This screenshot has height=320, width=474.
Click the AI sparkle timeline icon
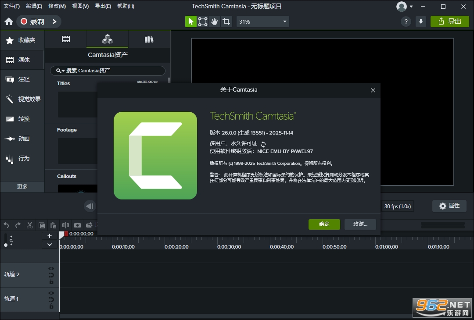[x=89, y=225]
